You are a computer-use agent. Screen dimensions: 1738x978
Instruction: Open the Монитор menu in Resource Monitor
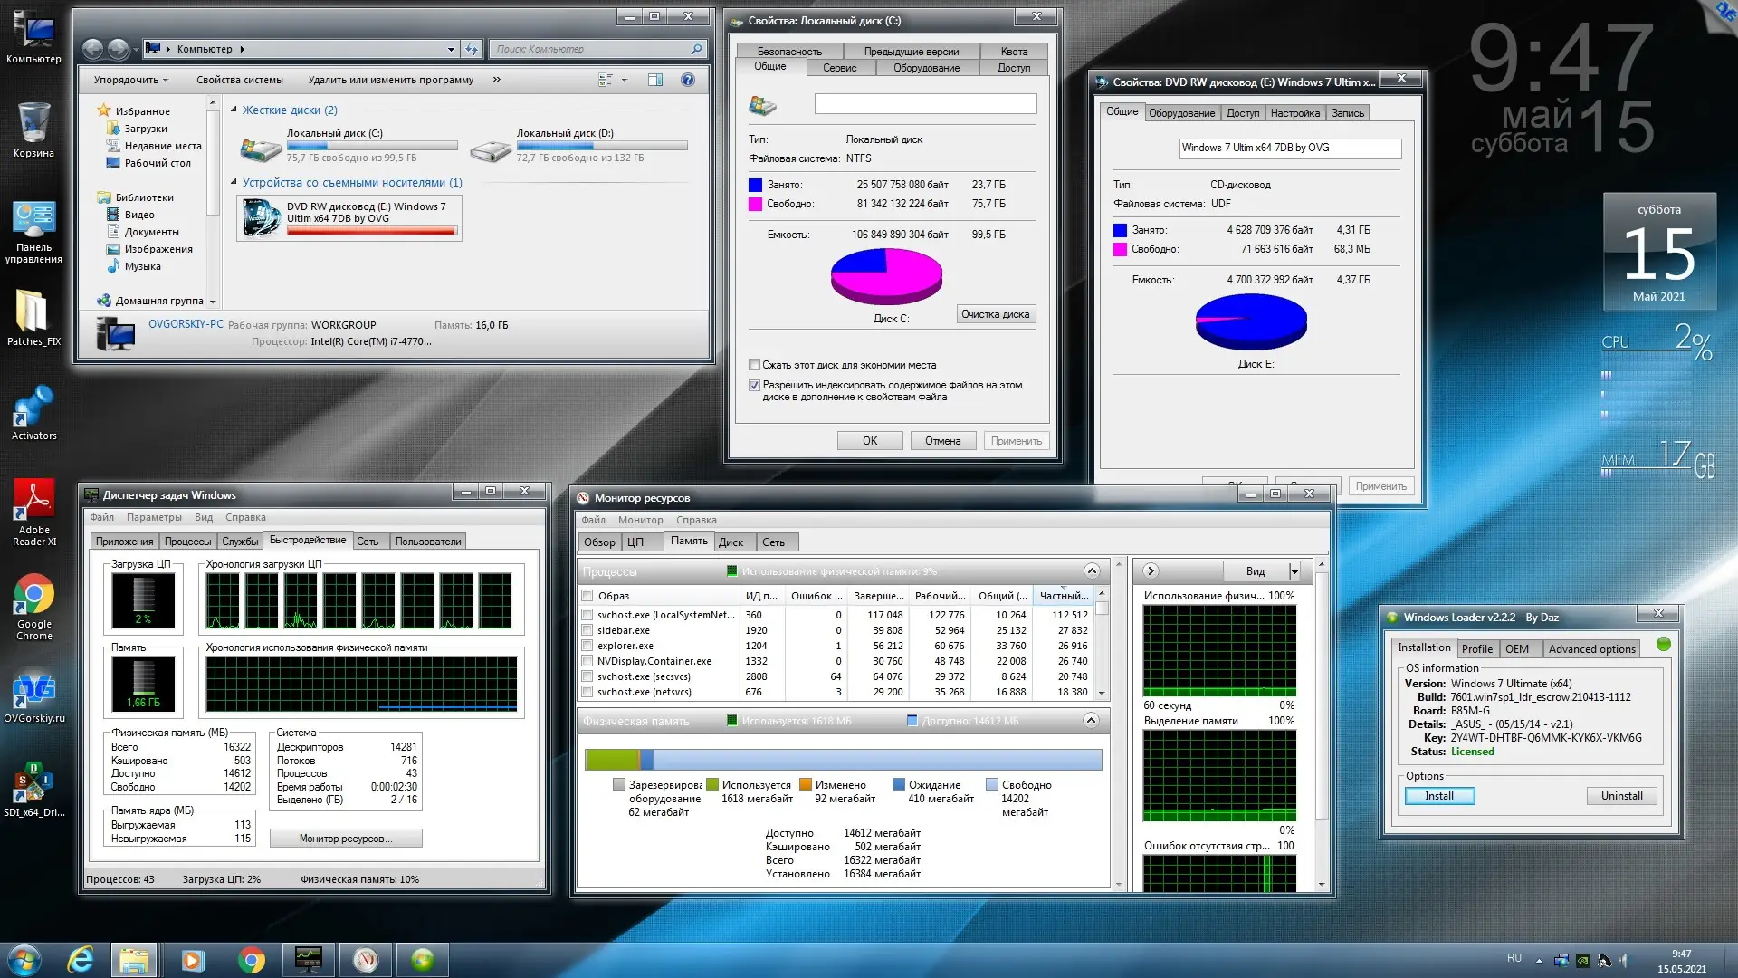coord(640,520)
